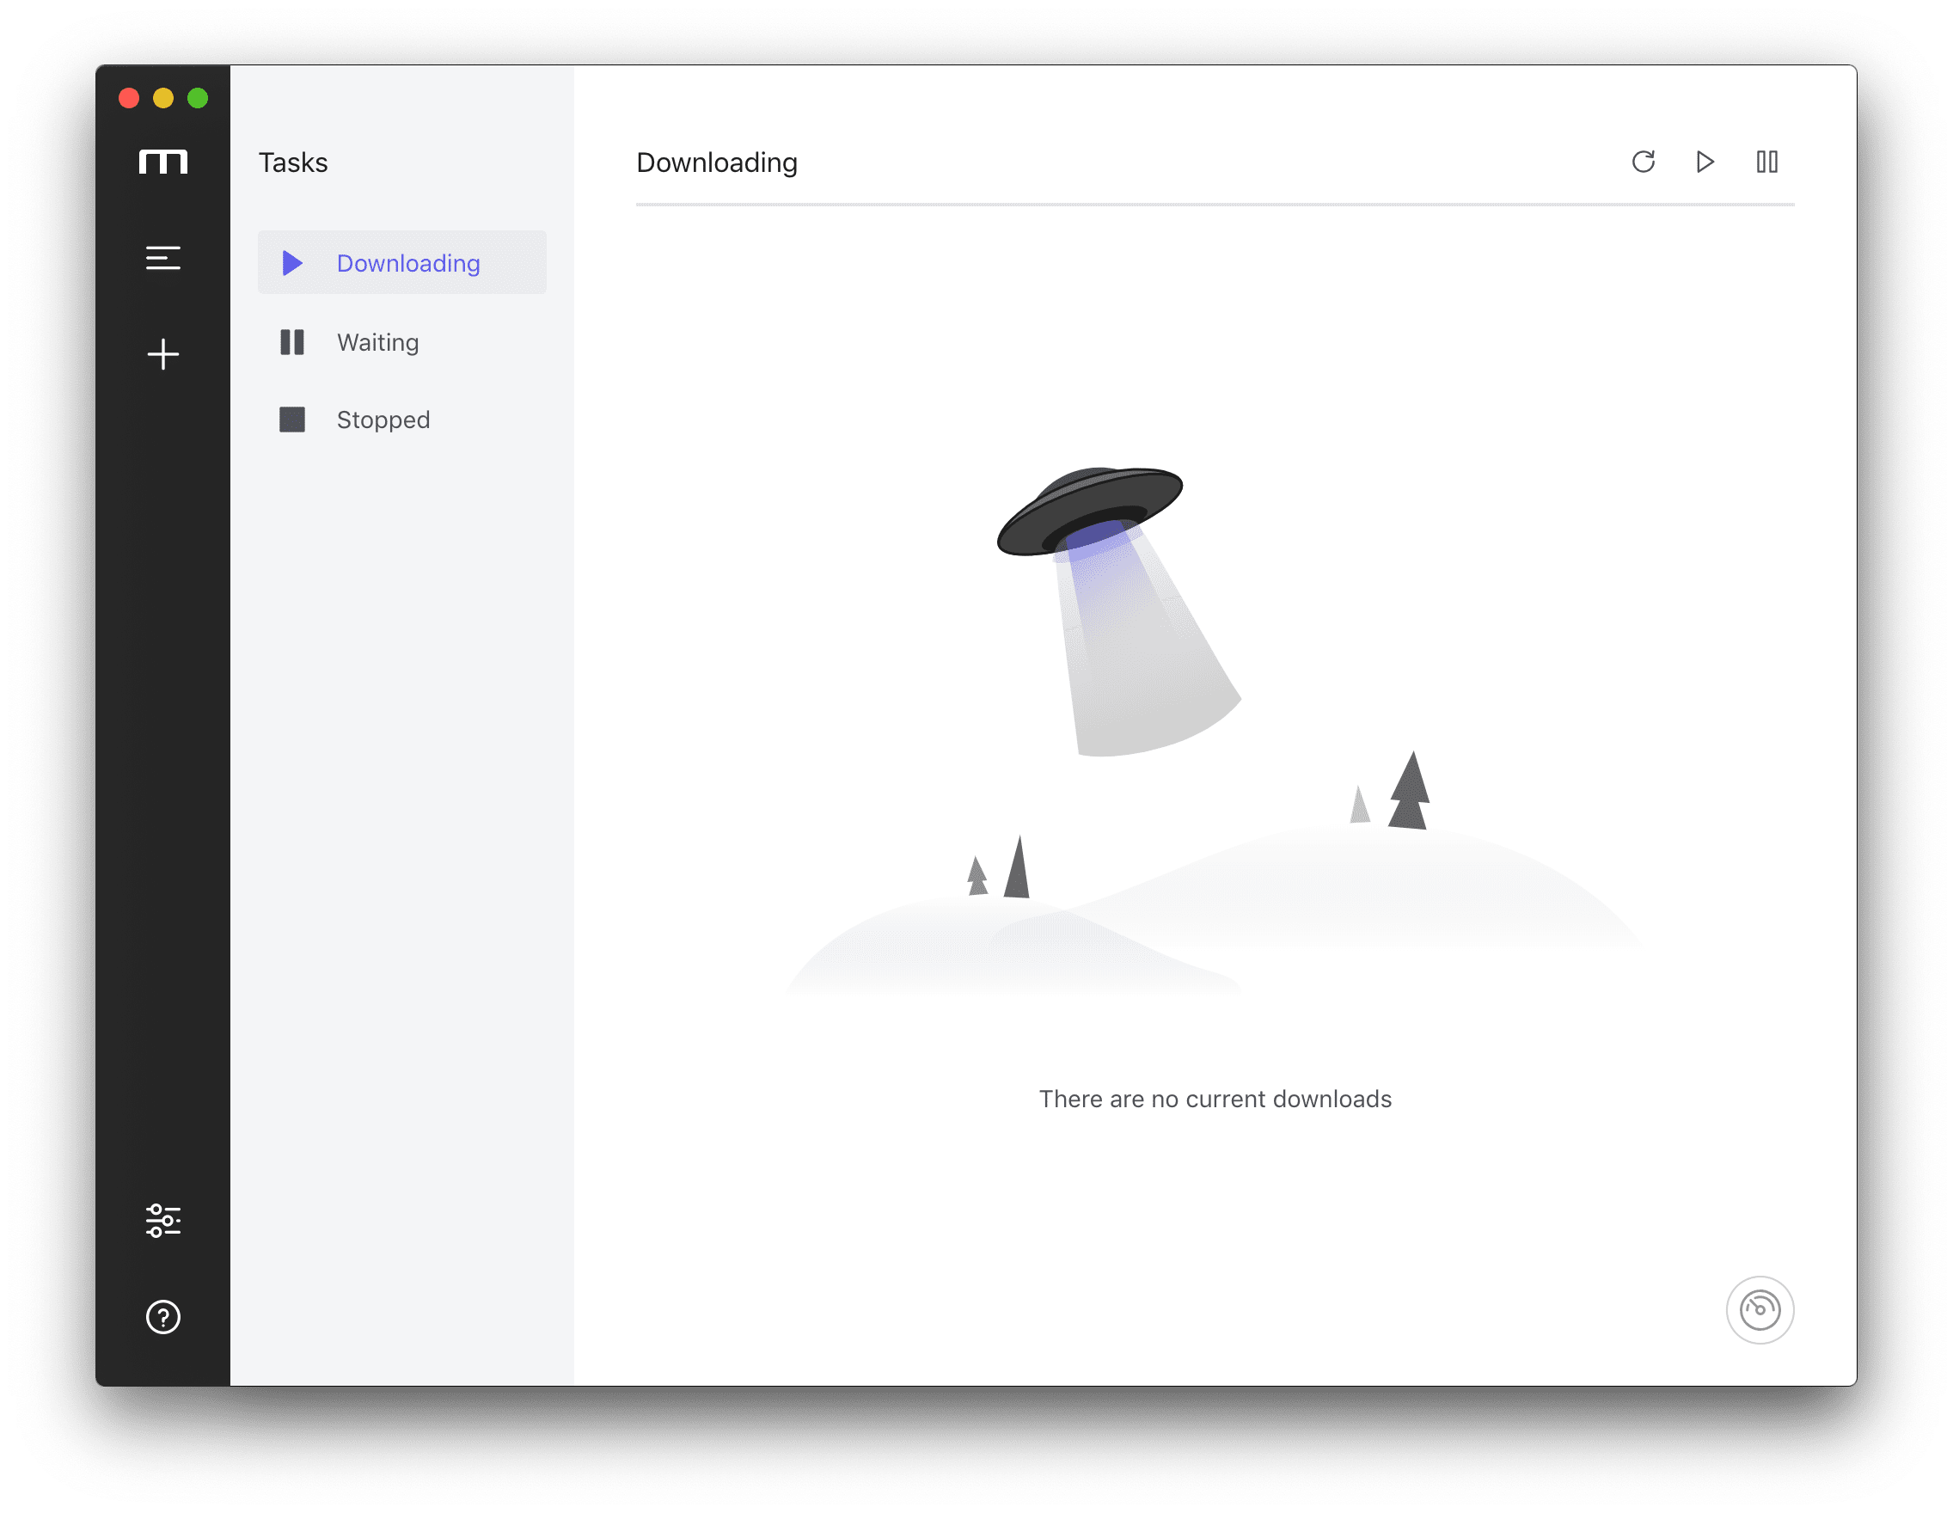Show the Stopped tasks list
Viewport: 1953px width, 1513px height.
click(402, 420)
